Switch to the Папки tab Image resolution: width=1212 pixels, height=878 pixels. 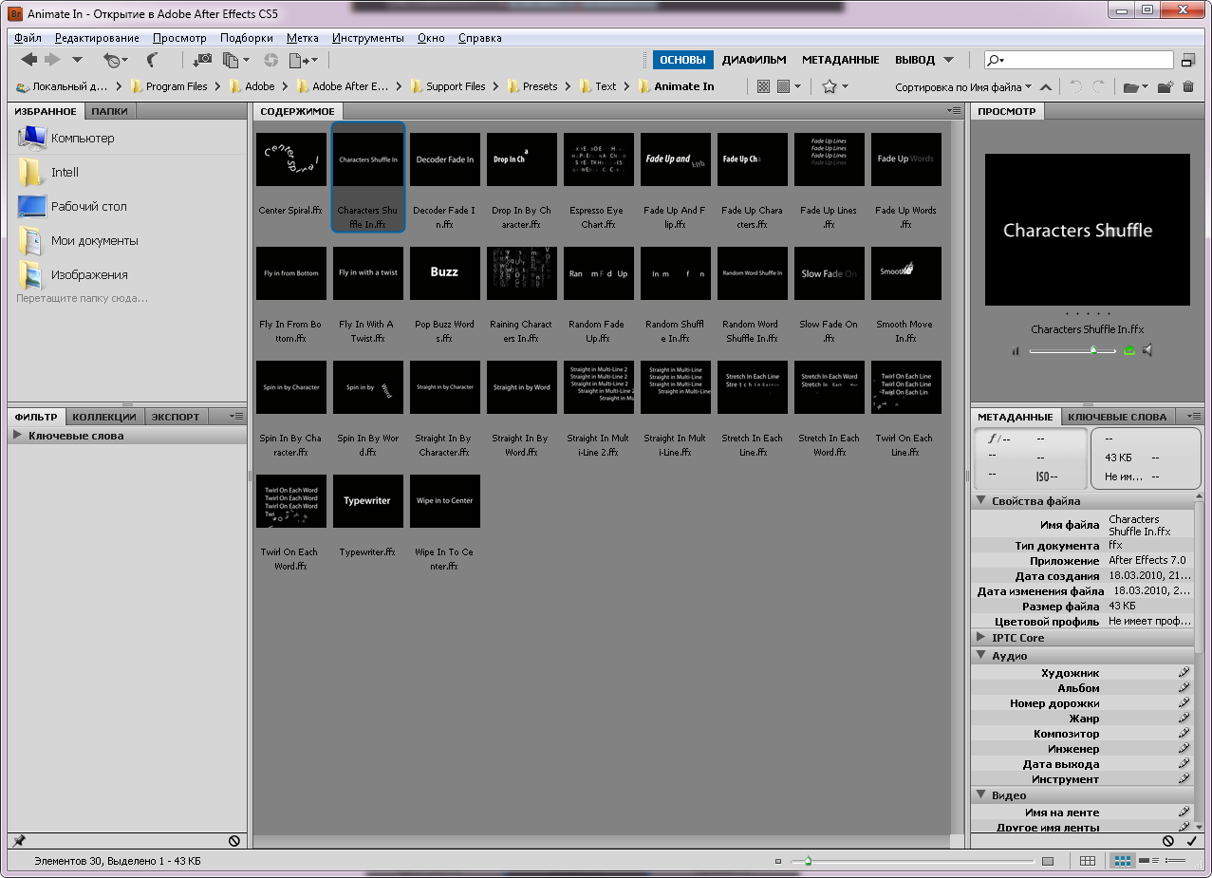[x=110, y=111]
